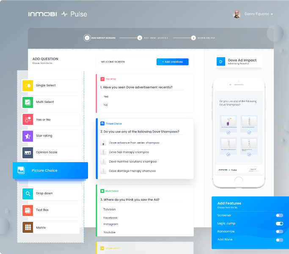The image size is (289, 254).
Task: Select the Opinion Scale icon
Action: coord(28,152)
